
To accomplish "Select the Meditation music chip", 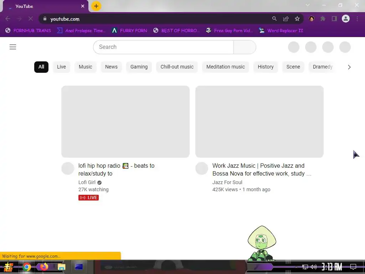I will pyautogui.click(x=226, y=67).
